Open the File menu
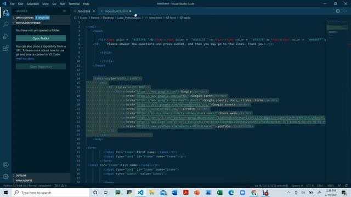351x197 pixels. coord(12,4)
